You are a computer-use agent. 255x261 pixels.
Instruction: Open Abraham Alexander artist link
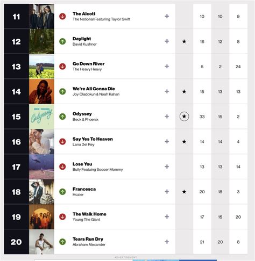pyautogui.click(x=89, y=244)
